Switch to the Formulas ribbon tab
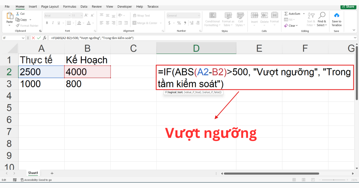This screenshot has height=188, width=359. click(69, 6)
